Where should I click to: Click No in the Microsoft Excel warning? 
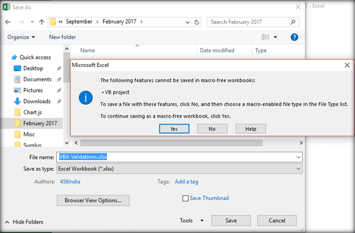[212, 128]
